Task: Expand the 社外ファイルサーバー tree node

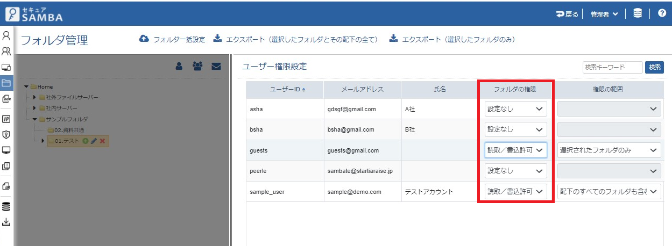Action: 35,97
